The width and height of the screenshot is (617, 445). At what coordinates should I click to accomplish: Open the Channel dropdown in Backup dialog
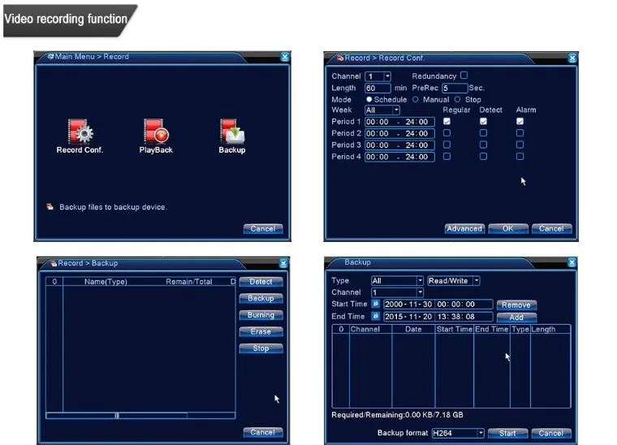click(397, 292)
